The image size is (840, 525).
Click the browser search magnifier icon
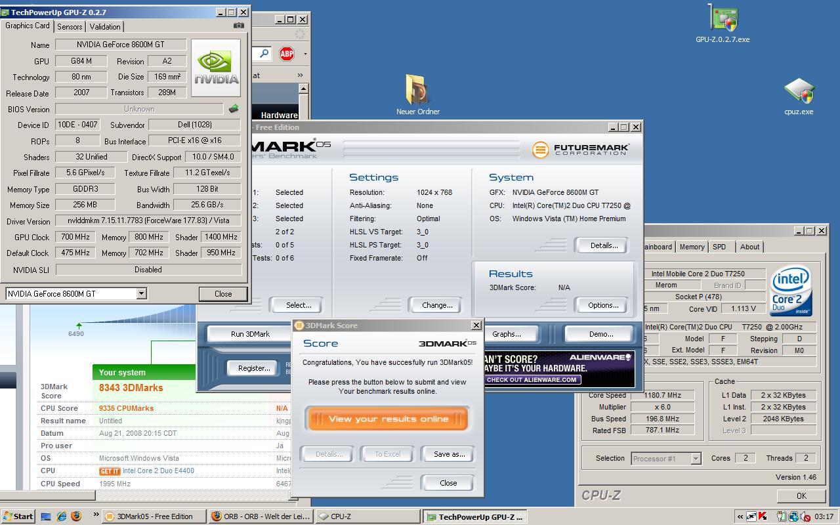pos(264,53)
